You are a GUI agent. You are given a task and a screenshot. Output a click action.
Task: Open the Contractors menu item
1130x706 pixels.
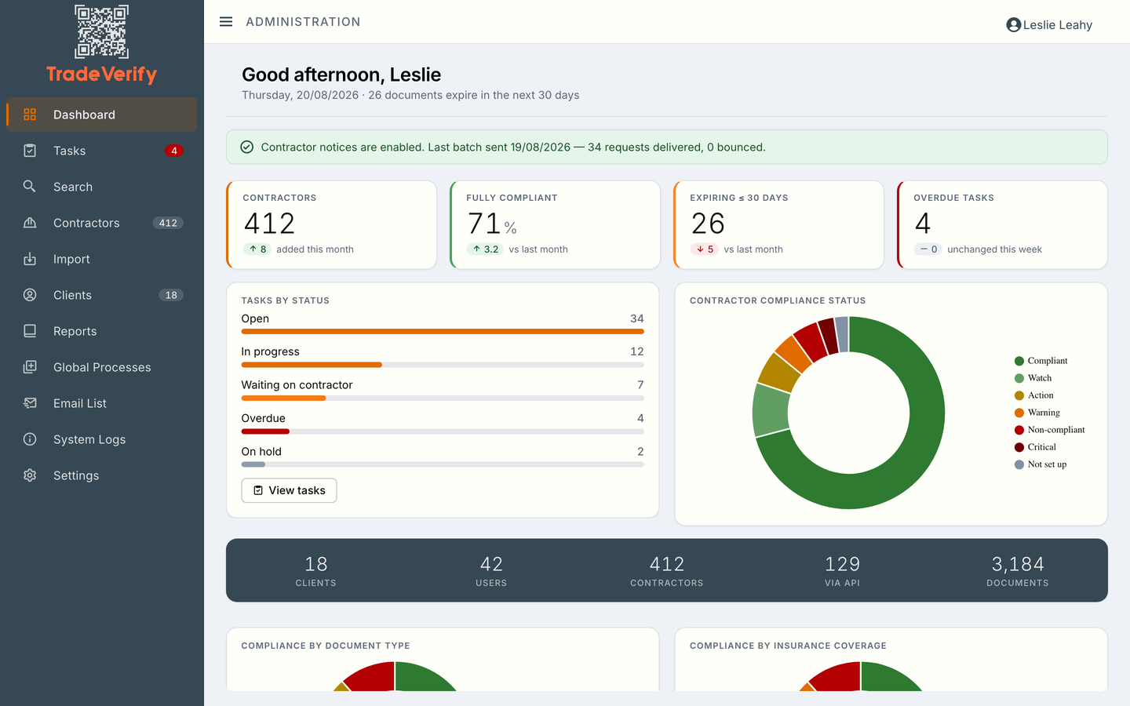(102, 223)
